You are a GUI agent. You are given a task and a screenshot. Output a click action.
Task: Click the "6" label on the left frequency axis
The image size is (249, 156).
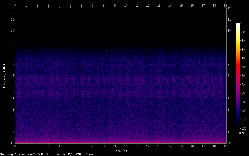click(13, 75)
